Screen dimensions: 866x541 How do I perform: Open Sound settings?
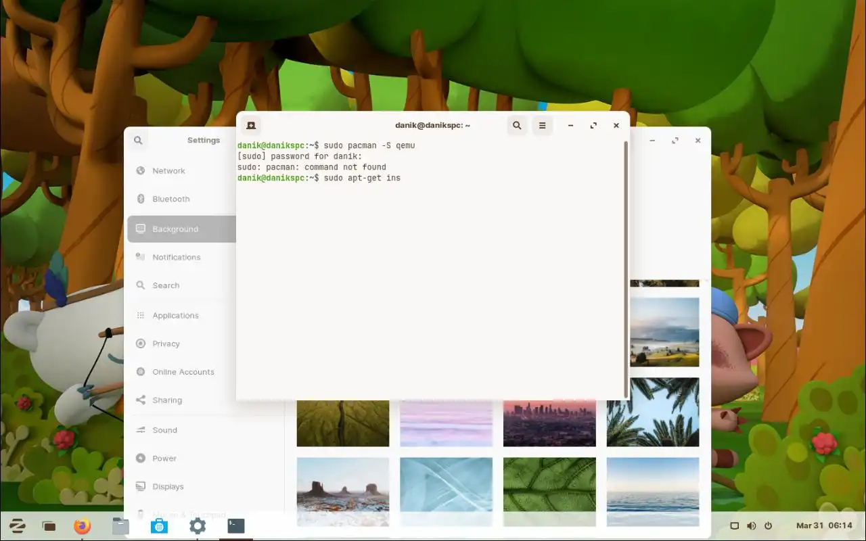(204, 430)
